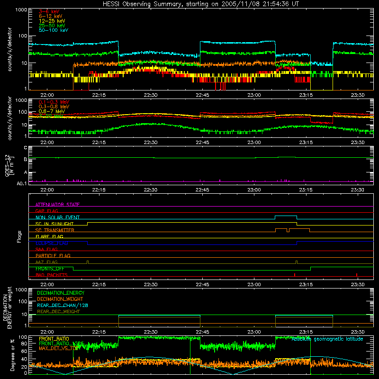Select the SC_IN_SUNLIGHT flag label
This screenshot has height=379, width=379.
click(54, 224)
